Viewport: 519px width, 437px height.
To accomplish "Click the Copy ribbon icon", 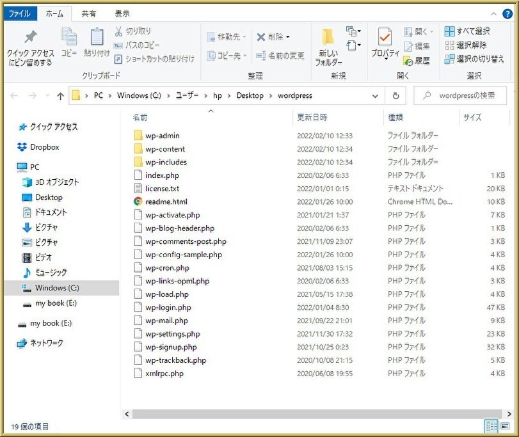I will tap(69, 43).
